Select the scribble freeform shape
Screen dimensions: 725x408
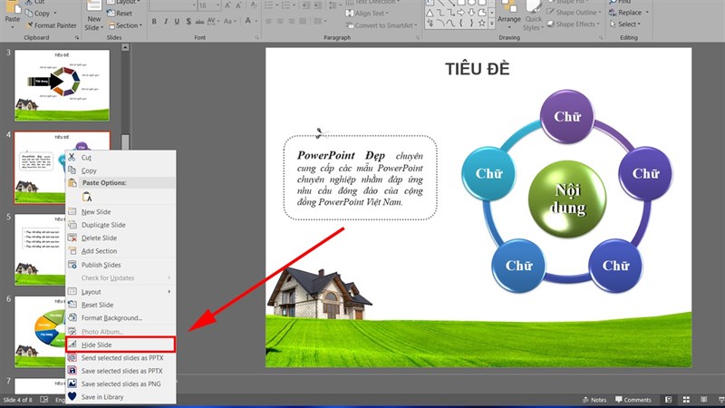pos(430,24)
